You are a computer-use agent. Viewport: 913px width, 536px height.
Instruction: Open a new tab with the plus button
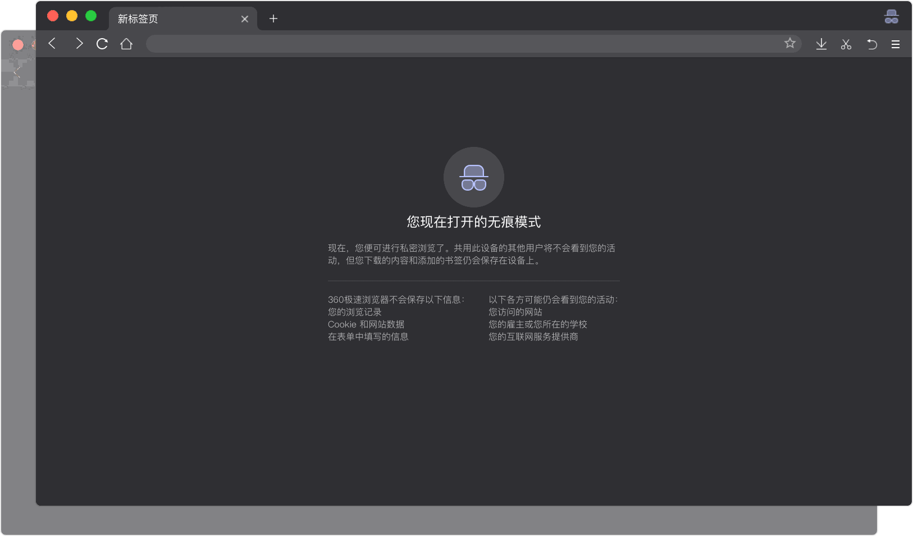(x=273, y=19)
